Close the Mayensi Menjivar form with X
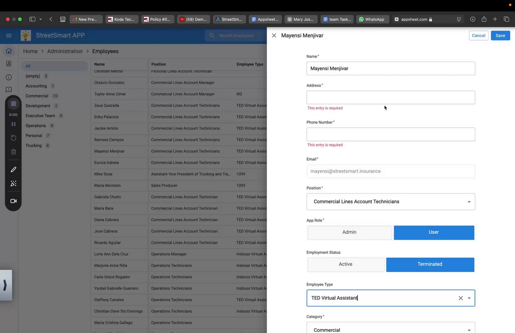This screenshot has width=515, height=333. (274, 35)
